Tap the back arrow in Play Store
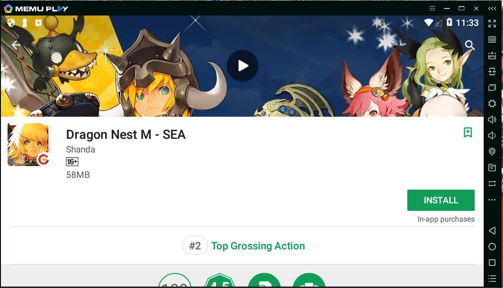The width and height of the screenshot is (503, 288). [x=16, y=45]
